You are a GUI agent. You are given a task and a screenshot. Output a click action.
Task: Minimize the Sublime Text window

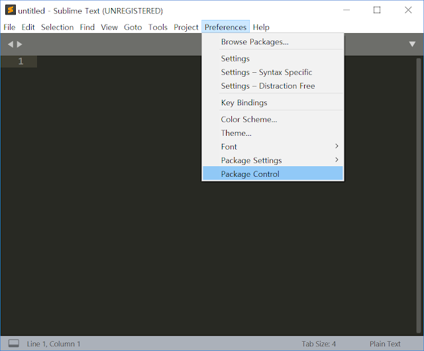346,11
